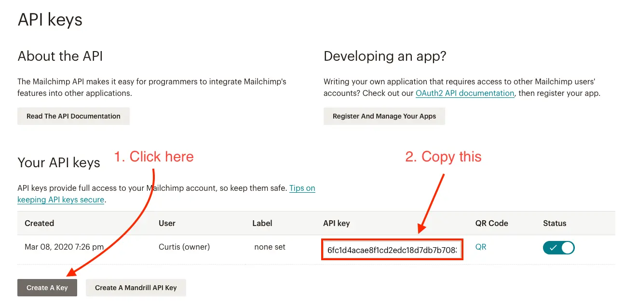The width and height of the screenshot is (624, 306).
Task: Click the User column header
Action: [167, 223]
